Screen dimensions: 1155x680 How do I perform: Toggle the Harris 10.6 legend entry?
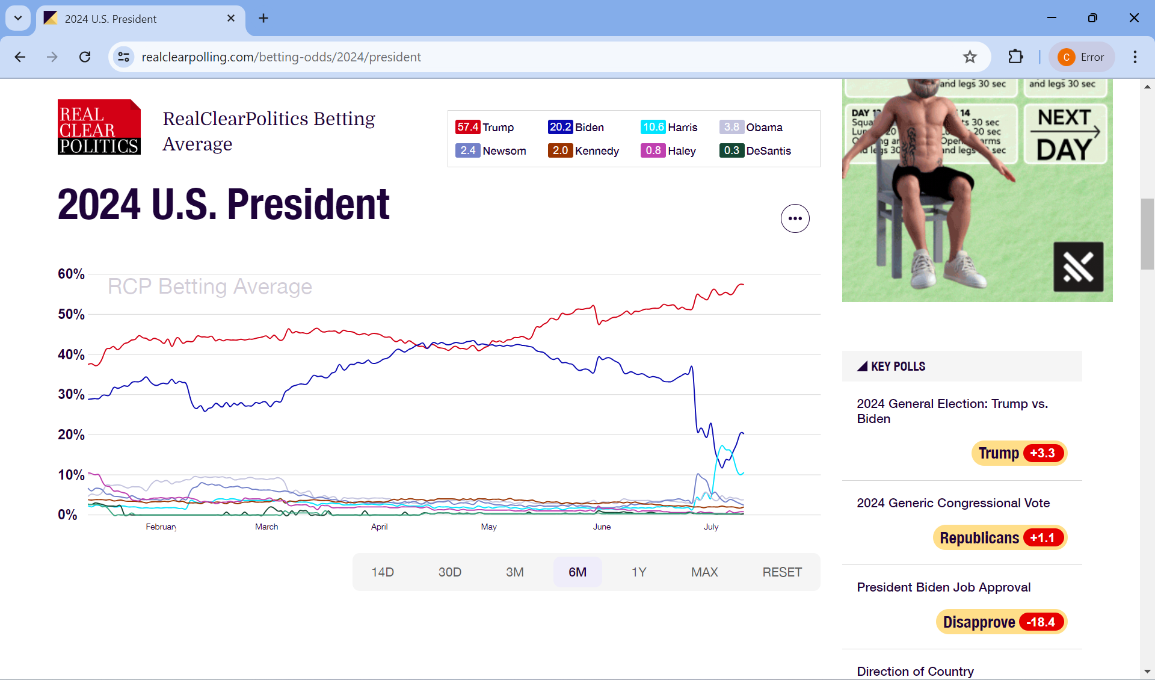point(669,127)
